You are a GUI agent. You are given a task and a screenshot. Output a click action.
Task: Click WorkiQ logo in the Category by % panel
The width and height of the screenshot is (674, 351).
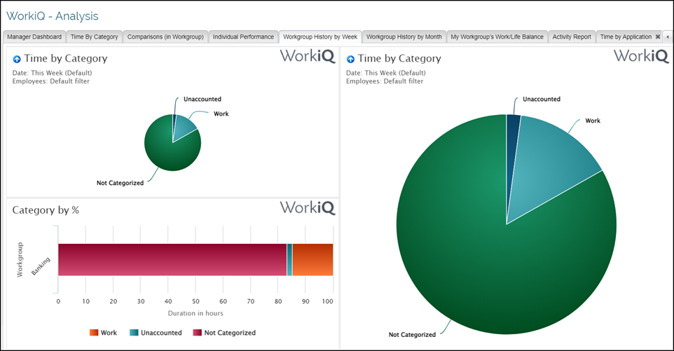(308, 208)
